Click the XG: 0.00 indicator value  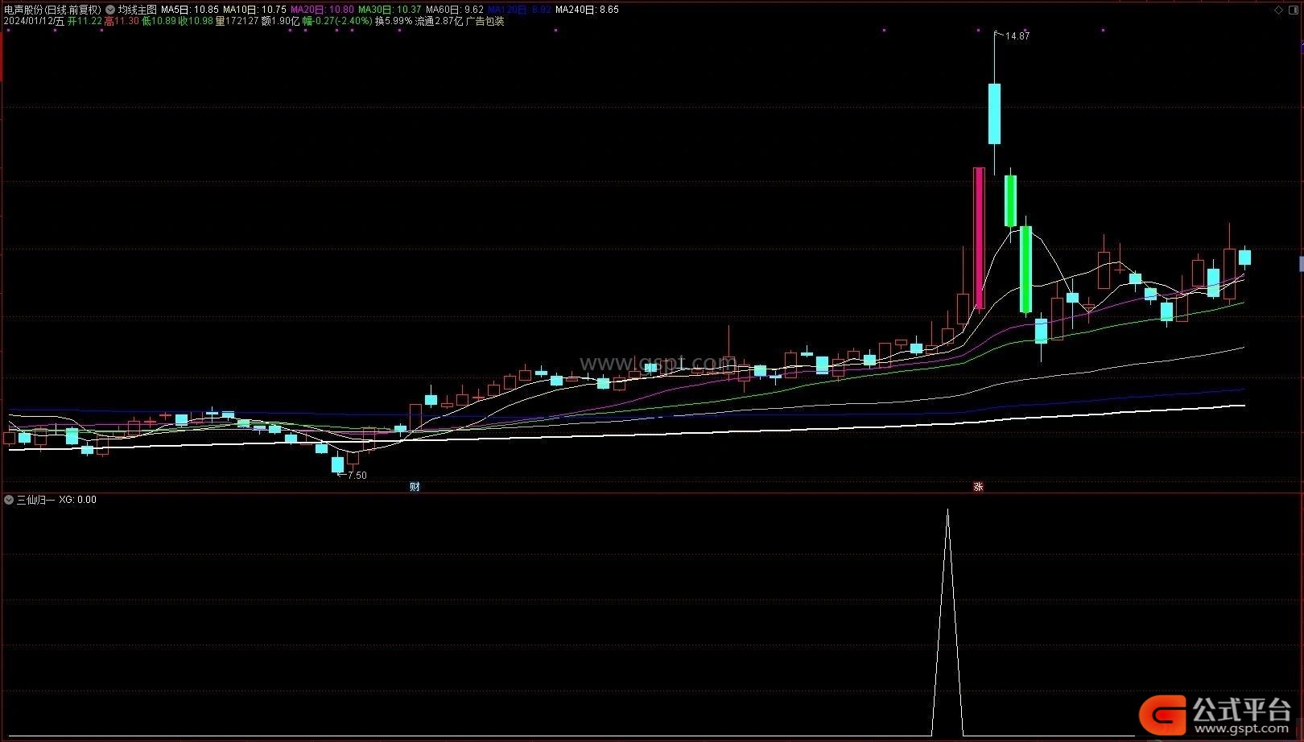[77, 500]
